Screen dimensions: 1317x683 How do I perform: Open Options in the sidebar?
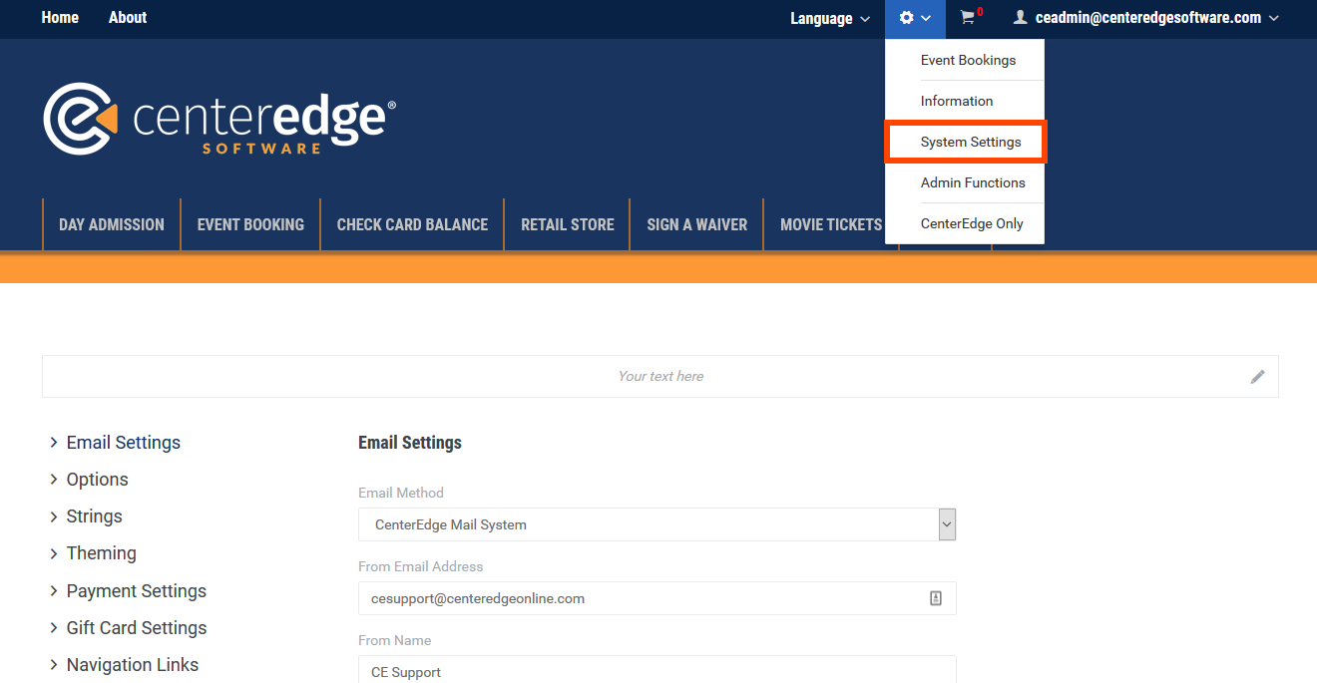pos(98,480)
